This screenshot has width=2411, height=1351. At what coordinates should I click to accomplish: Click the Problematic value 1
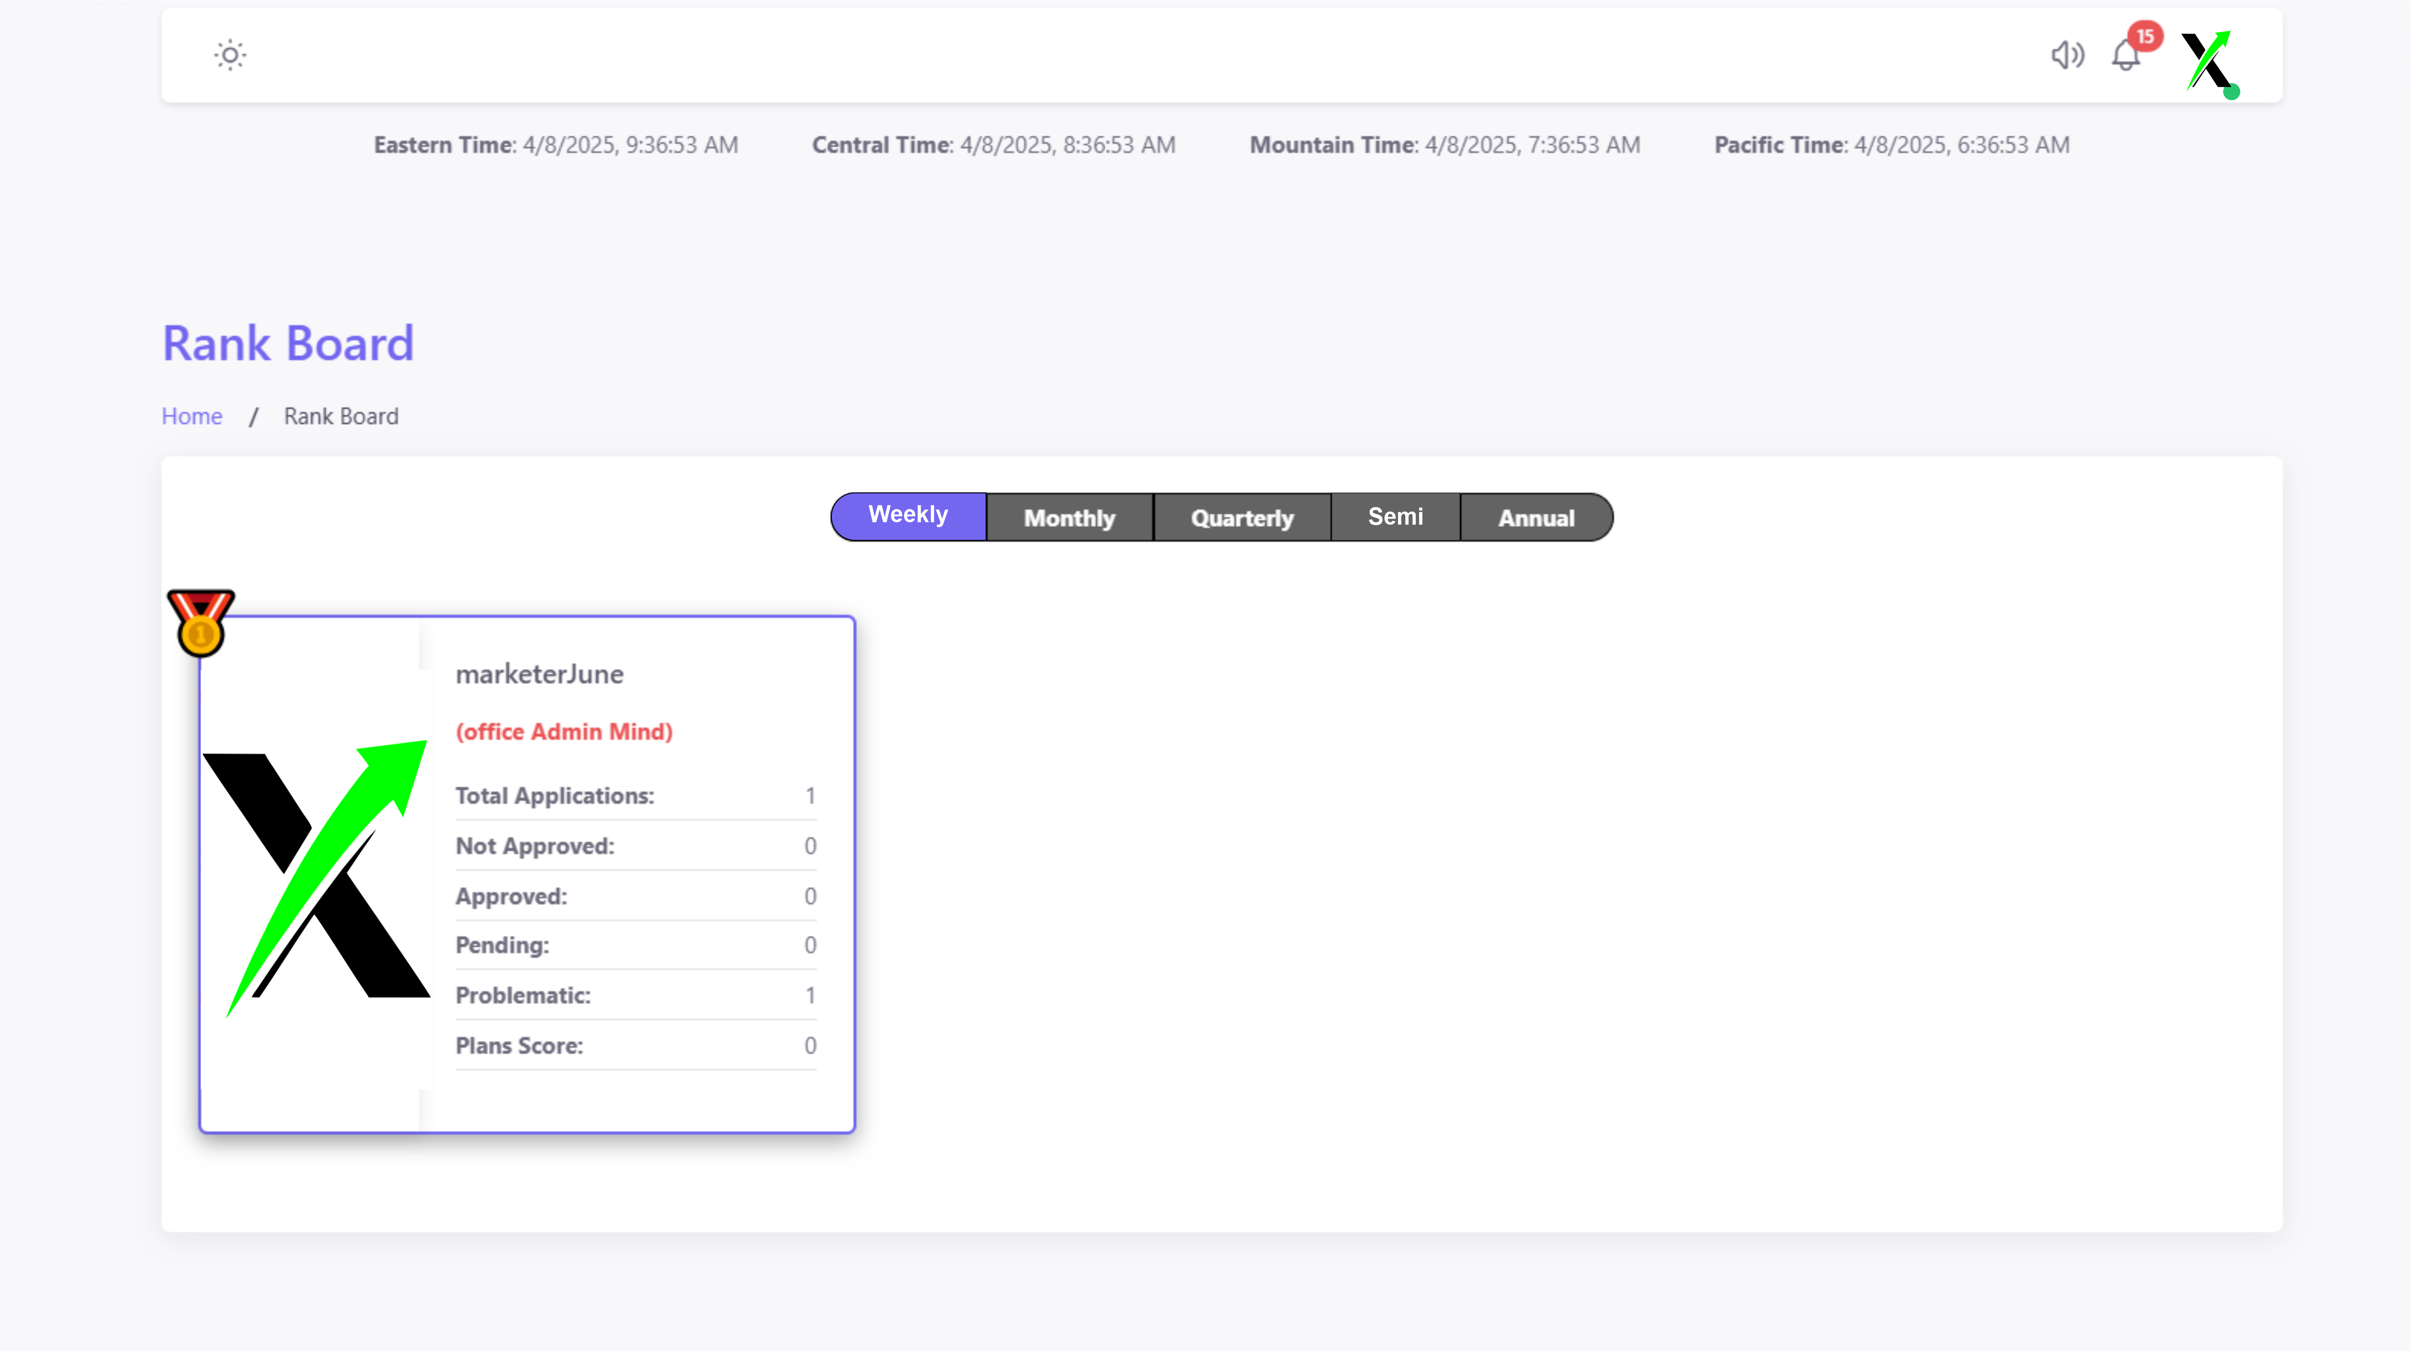pyautogui.click(x=810, y=996)
